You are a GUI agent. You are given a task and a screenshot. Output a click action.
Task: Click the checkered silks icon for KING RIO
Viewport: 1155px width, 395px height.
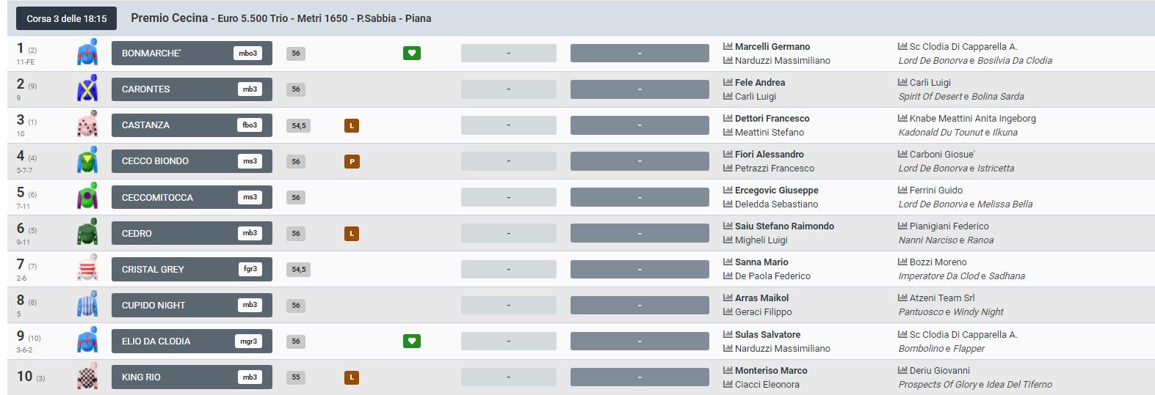point(87,377)
